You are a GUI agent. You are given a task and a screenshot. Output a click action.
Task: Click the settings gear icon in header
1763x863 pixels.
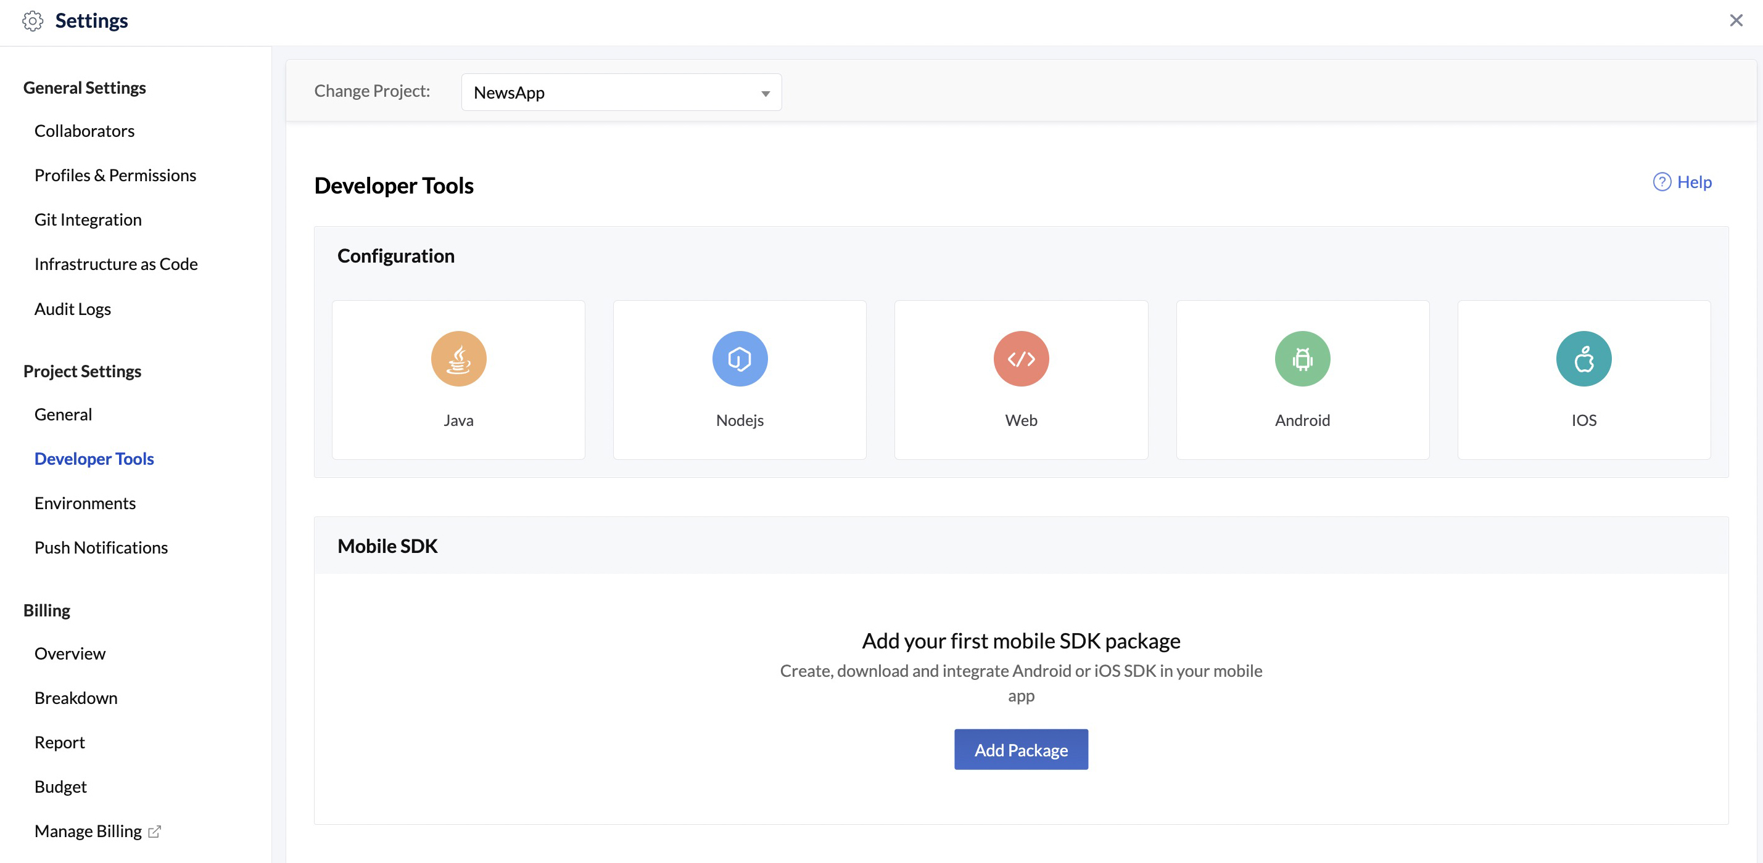(x=32, y=21)
